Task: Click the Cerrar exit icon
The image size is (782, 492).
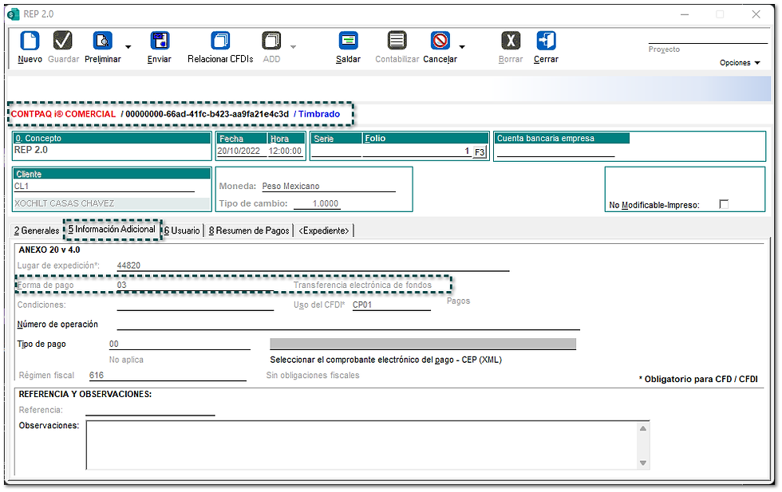Action: point(546,41)
